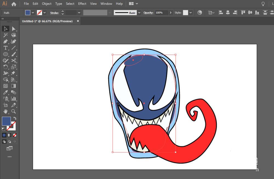The image size is (274, 179).
Task: Choose the Zoom magnifier tool
Action: (13, 111)
